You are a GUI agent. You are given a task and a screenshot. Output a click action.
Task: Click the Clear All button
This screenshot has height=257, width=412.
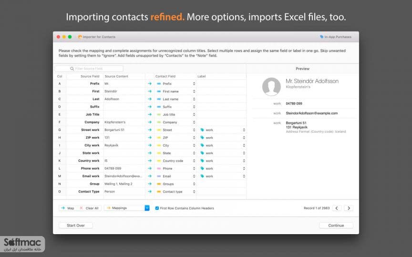point(89,208)
